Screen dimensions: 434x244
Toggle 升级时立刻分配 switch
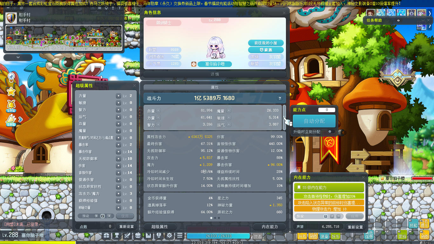coord(331,132)
